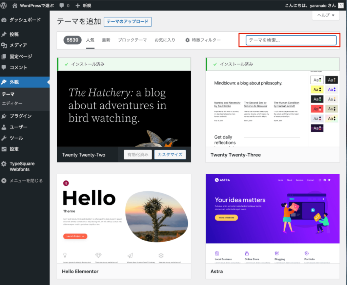Click the カスタマイズ button
This screenshot has height=285, width=347.
[x=170, y=155]
